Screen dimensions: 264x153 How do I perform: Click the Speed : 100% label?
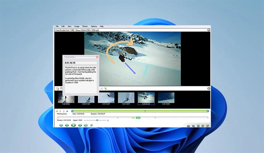pos(78,120)
